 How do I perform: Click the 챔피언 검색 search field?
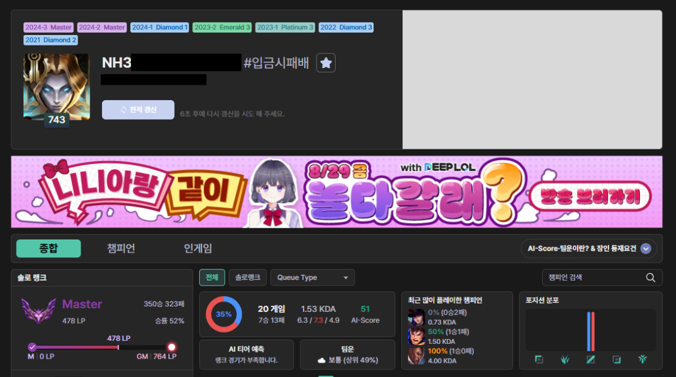[593, 278]
